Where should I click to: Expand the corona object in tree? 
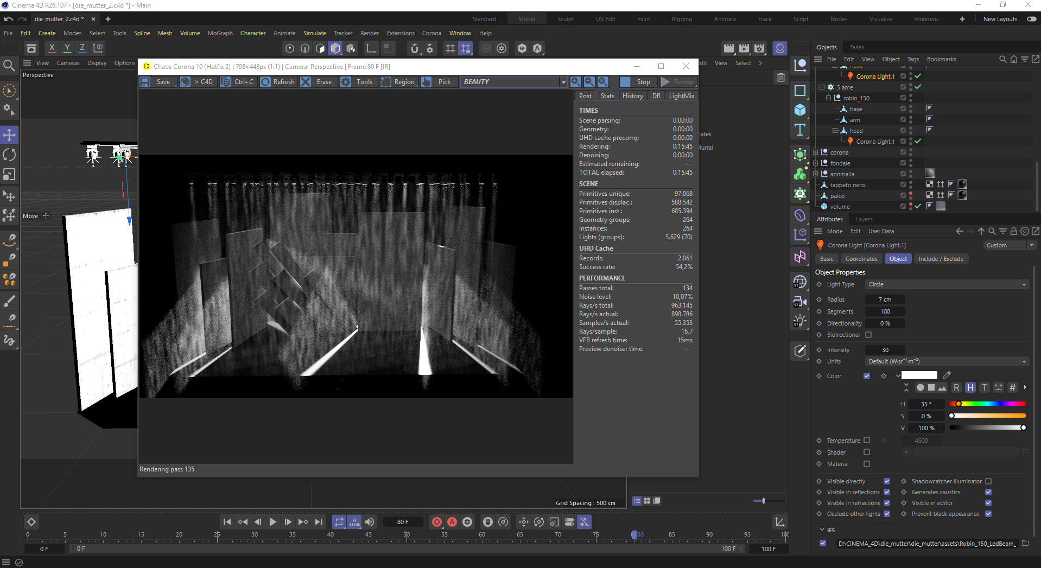tap(815, 152)
